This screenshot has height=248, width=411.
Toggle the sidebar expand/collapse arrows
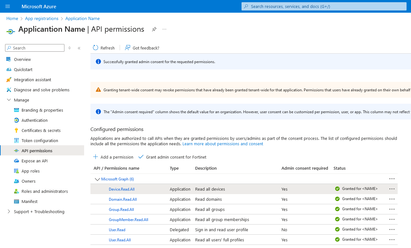[70, 48]
